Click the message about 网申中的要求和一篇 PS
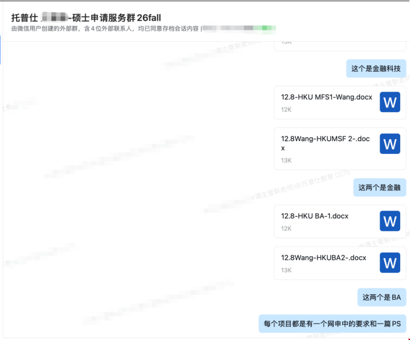410x340 pixels. (x=332, y=323)
